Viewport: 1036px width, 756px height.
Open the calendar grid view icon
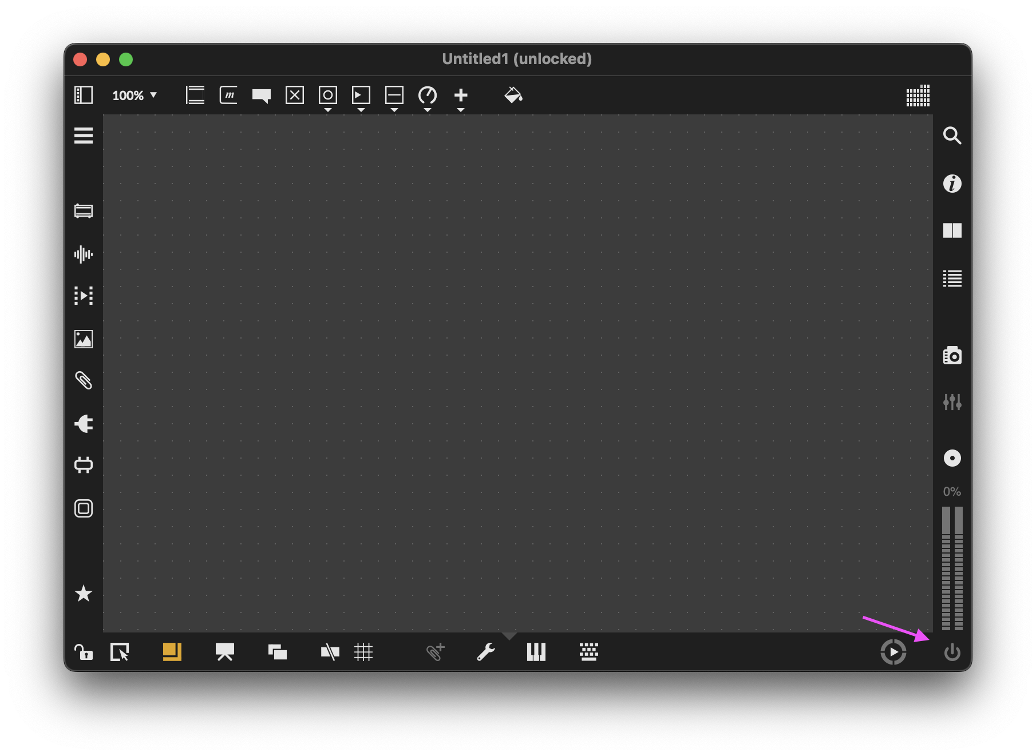[918, 96]
